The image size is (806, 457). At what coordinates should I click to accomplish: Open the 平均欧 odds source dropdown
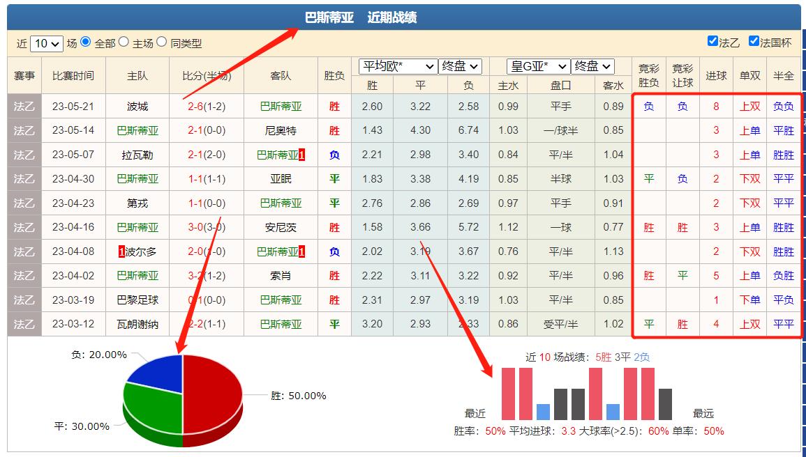pyautogui.click(x=396, y=66)
